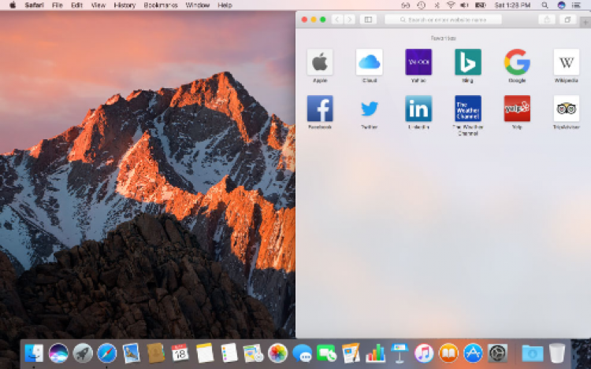Open the Safari menu
Image resolution: width=591 pixels, height=369 pixels.
[34, 6]
